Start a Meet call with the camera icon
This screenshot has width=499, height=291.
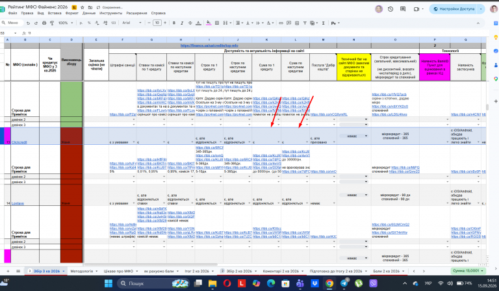pyautogui.click(x=416, y=9)
